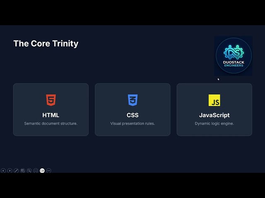Select the CSS card heading
The width and height of the screenshot is (265, 198).
(132, 115)
